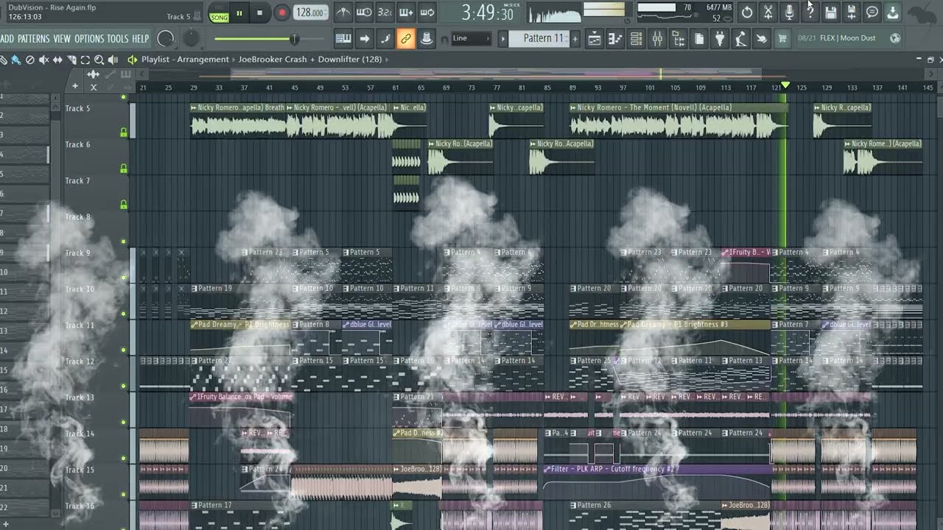943x530 pixels.
Task: Click the main swing knob
Action: 191,38
